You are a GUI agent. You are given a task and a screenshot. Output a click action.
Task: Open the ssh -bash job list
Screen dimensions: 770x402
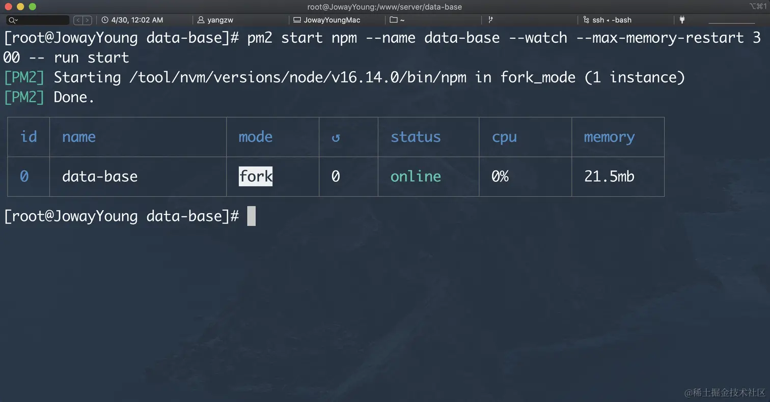(612, 20)
